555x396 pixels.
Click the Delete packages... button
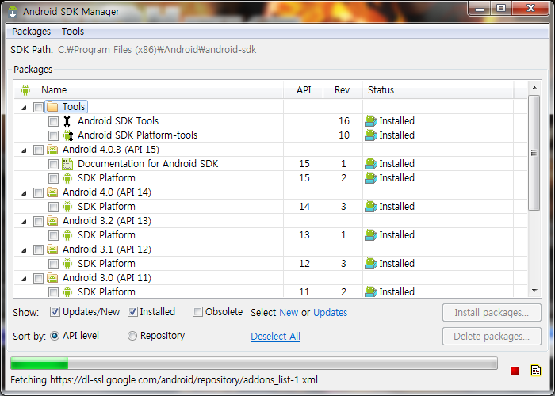pyautogui.click(x=492, y=337)
